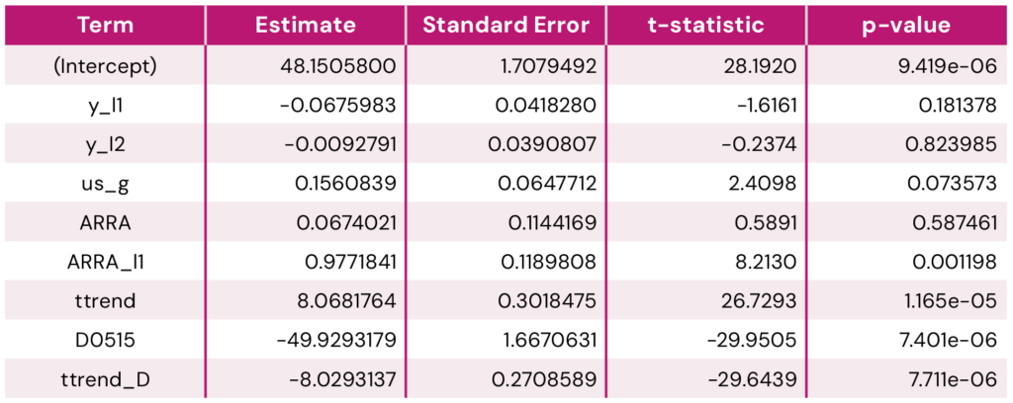
Task: Select the t-statistic column header
Action: coord(706,25)
